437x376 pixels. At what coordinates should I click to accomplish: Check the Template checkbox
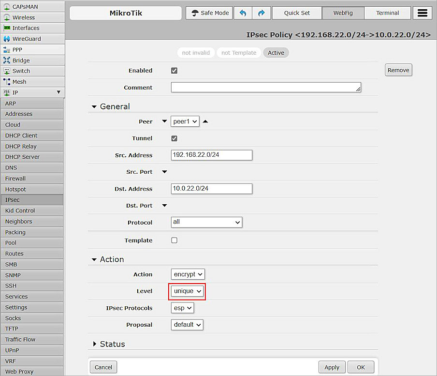(x=174, y=240)
